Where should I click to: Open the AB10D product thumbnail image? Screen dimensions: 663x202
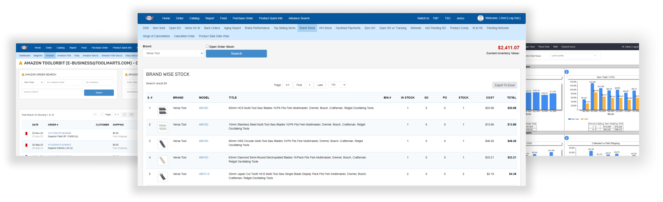pos(163,111)
